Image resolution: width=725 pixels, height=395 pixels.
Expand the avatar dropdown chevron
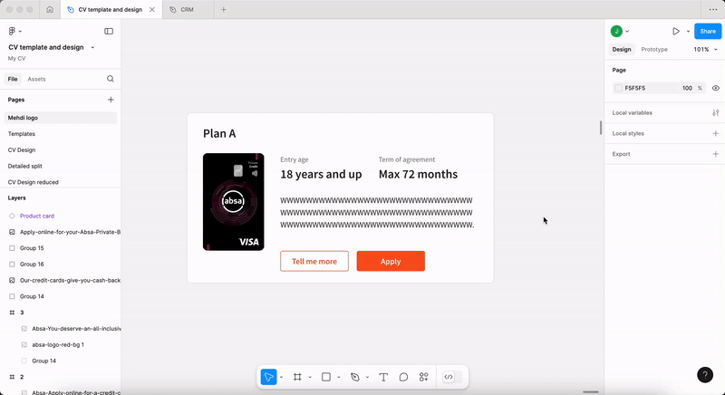pos(627,32)
